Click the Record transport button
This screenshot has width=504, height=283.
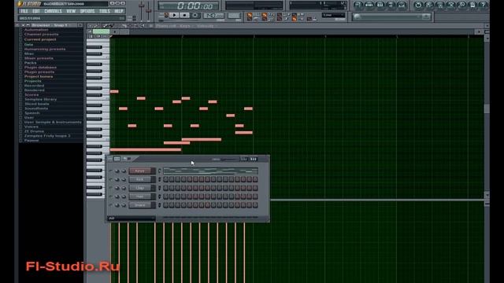pyautogui.click(x=195, y=15)
